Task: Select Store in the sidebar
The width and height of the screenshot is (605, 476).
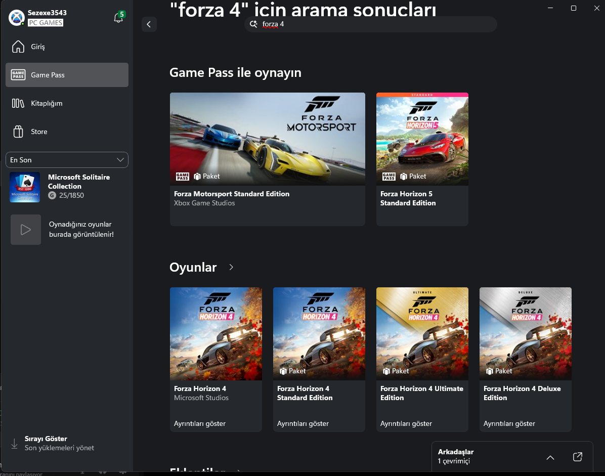Action: point(67,132)
